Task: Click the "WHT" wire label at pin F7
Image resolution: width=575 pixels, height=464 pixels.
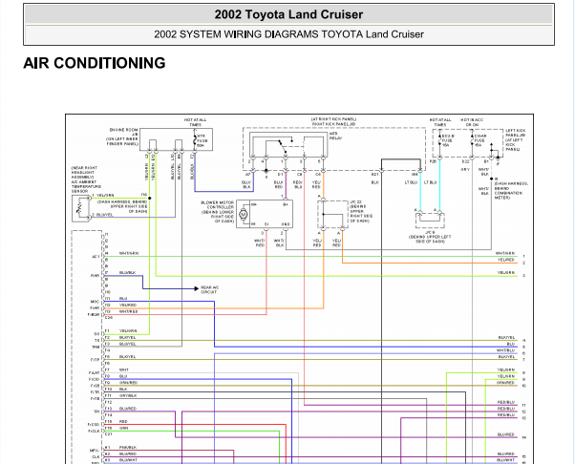Action: (x=124, y=370)
